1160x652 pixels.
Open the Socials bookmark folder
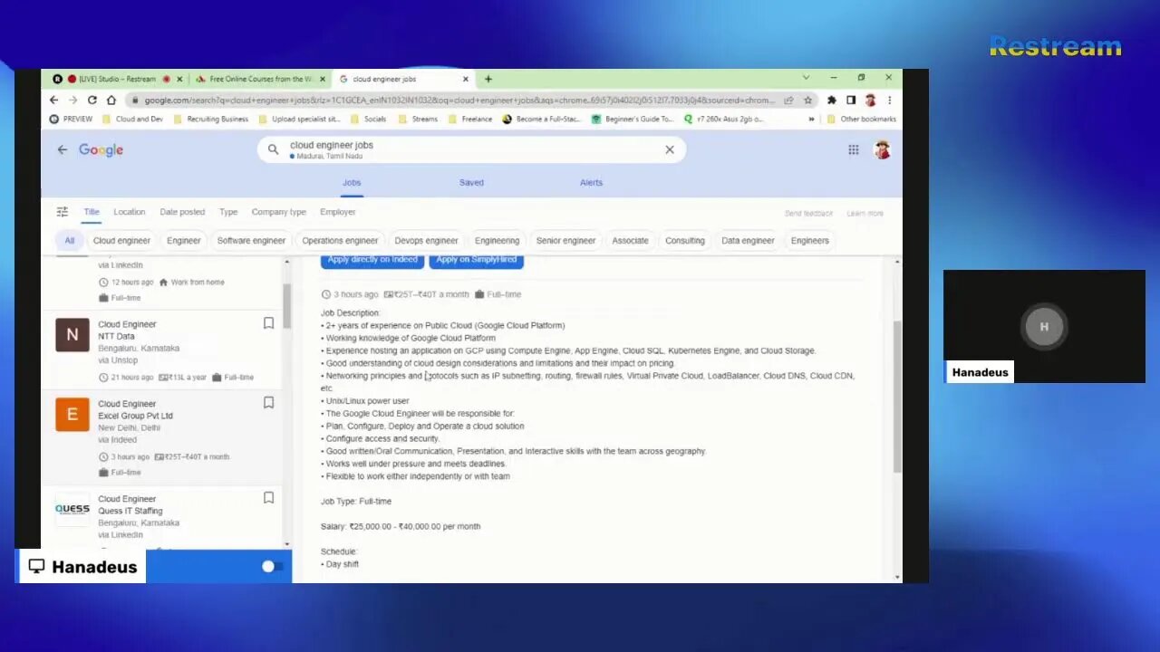368,119
